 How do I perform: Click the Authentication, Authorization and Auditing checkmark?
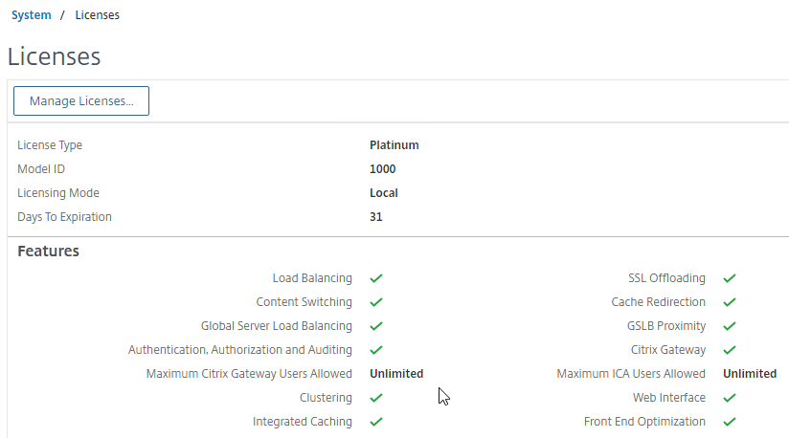click(x=376, y=350)
